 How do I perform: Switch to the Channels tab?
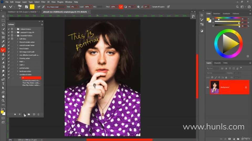pos(217,63)
